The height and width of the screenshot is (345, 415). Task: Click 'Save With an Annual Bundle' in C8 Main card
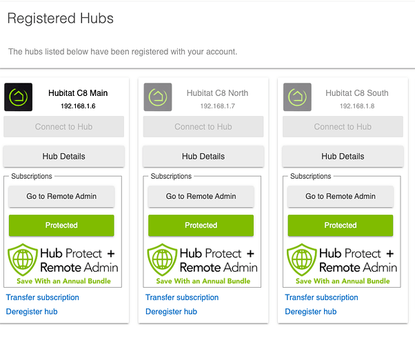(63, 281)
